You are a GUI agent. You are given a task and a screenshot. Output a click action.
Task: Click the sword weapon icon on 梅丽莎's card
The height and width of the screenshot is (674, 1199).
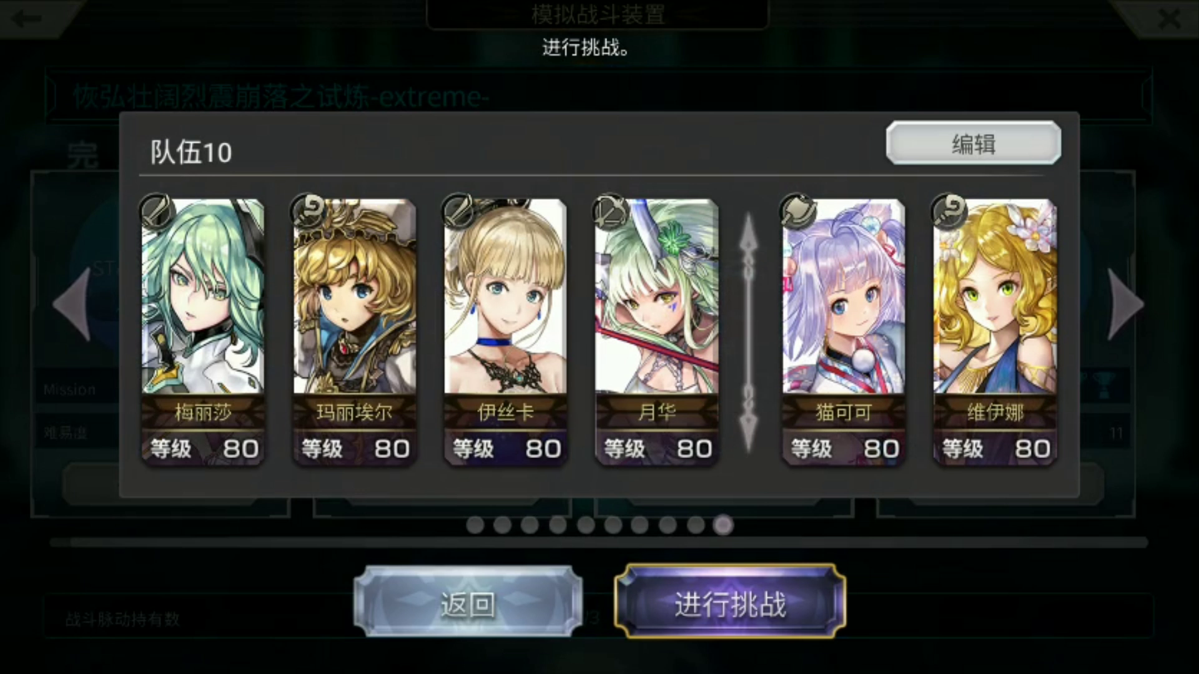pyautogui.click(x=157, y=211)
